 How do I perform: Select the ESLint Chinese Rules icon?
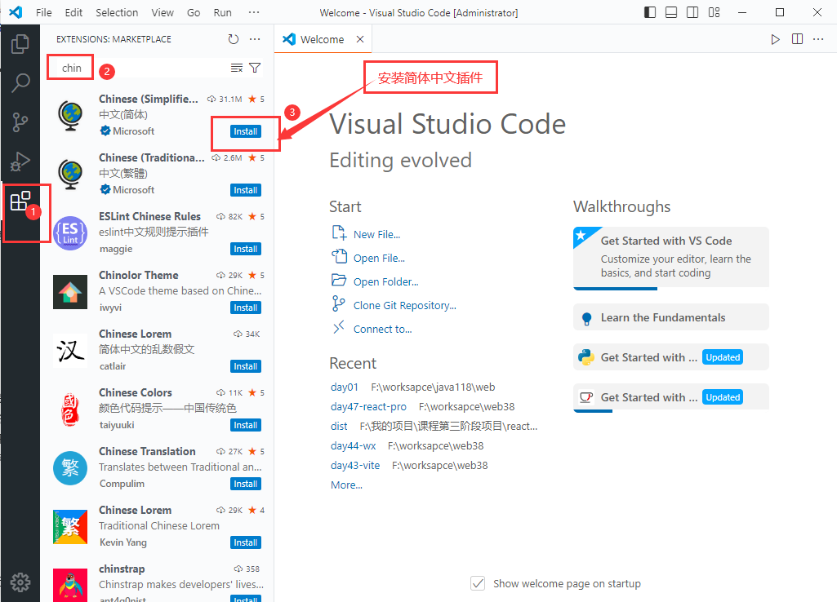[70, 233]
